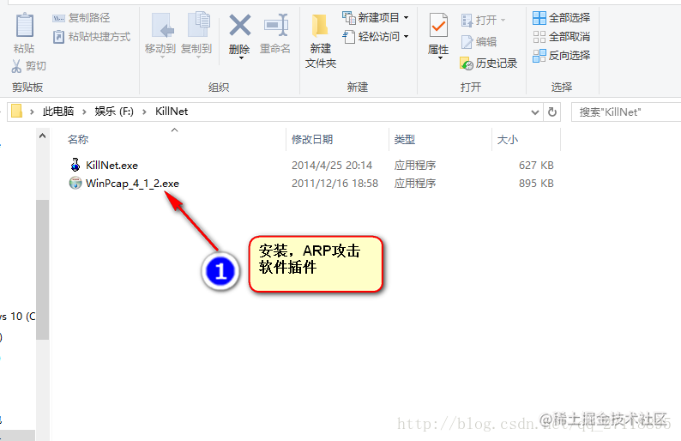
Task: Sort by the Size (大小) column header
Action: point(507,140)
